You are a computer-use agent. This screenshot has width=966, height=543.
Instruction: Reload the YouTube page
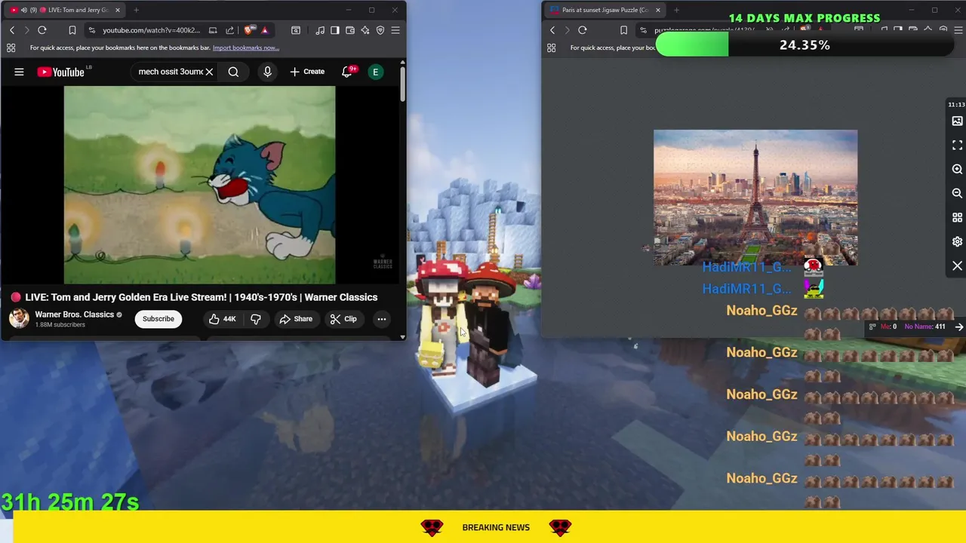(42, 30)
